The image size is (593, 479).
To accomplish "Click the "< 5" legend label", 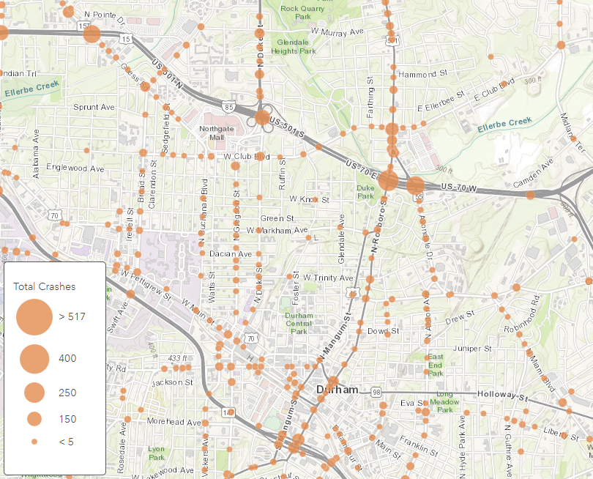I will [66, 442].
